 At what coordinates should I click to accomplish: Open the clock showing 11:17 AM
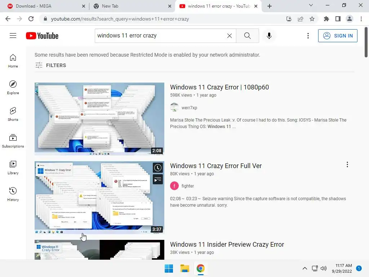coord(342,268)
